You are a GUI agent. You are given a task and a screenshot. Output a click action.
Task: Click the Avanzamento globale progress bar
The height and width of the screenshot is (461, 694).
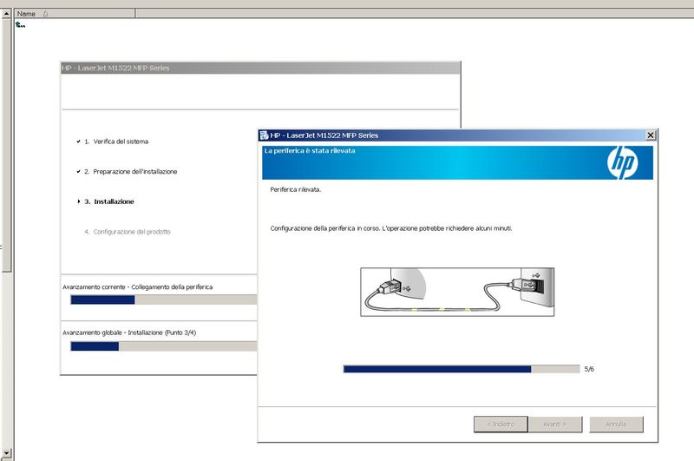point(164,346)
